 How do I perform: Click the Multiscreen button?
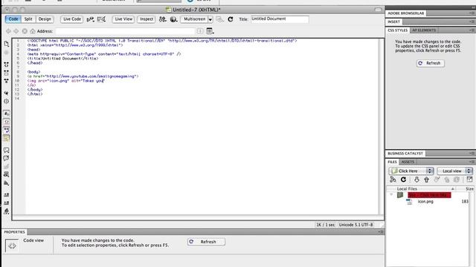[194, 19]
